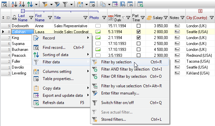Open Export and update data submenu
Screen dimensions: 215x126
coord(61,95)
